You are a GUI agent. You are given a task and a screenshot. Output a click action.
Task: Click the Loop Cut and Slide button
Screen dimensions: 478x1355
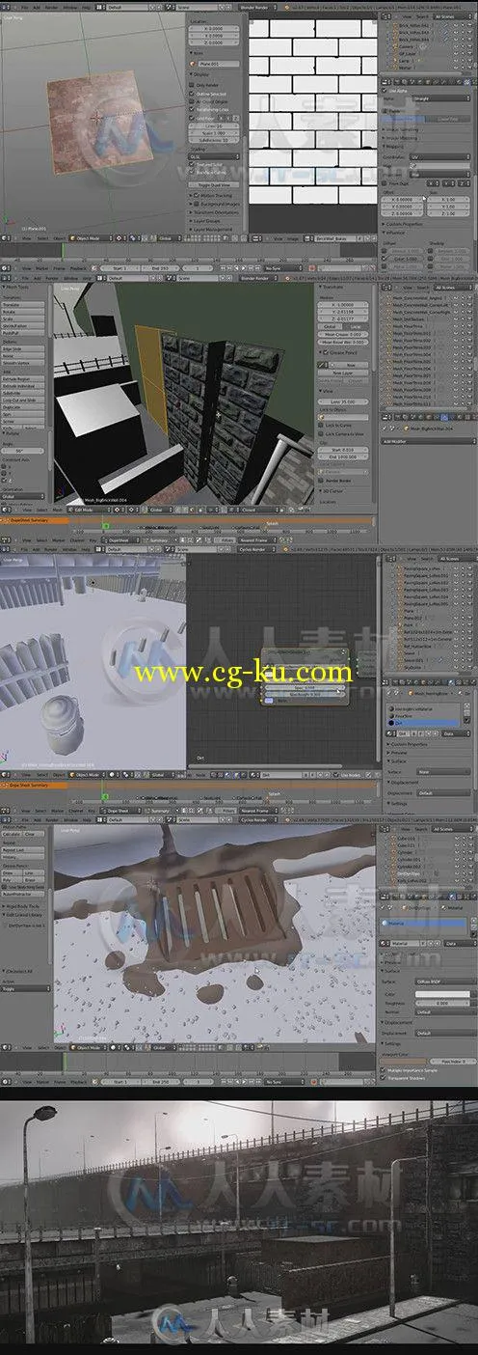click(23, 401)
